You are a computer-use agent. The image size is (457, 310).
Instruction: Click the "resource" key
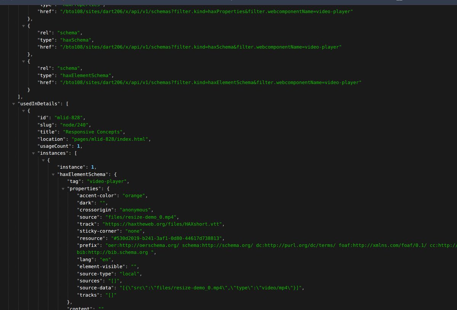tap(91, 238)
